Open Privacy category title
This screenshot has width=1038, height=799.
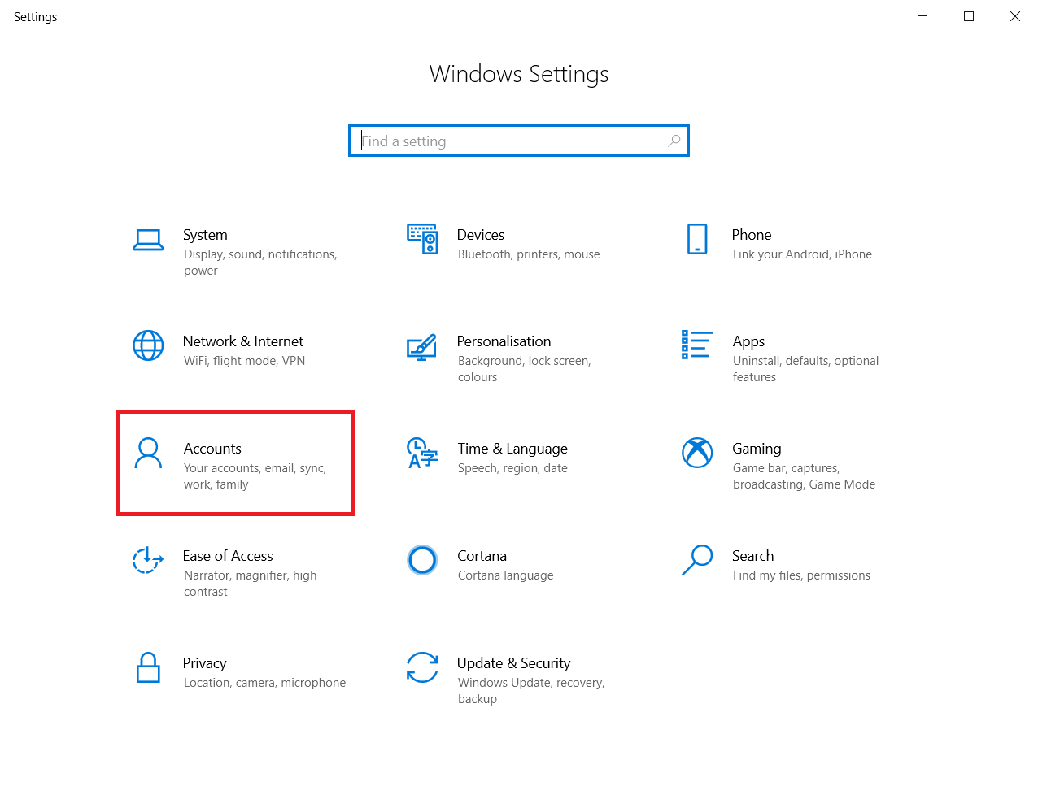(x=204, y=664)
